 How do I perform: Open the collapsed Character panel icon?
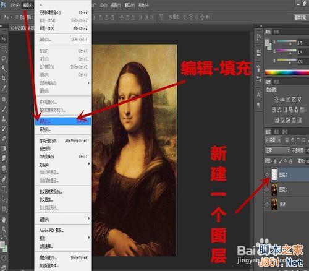(x=259, y=95)
